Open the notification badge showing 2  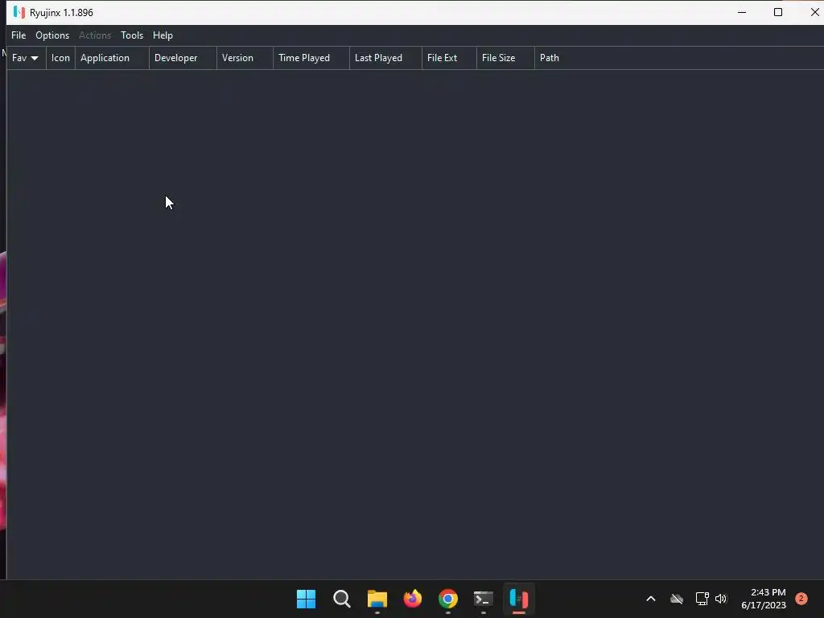pos(801,599)
